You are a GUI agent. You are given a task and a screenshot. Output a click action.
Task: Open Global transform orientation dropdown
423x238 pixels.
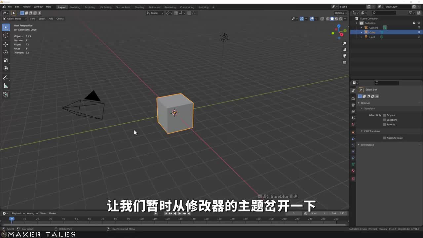click(155, 13)
